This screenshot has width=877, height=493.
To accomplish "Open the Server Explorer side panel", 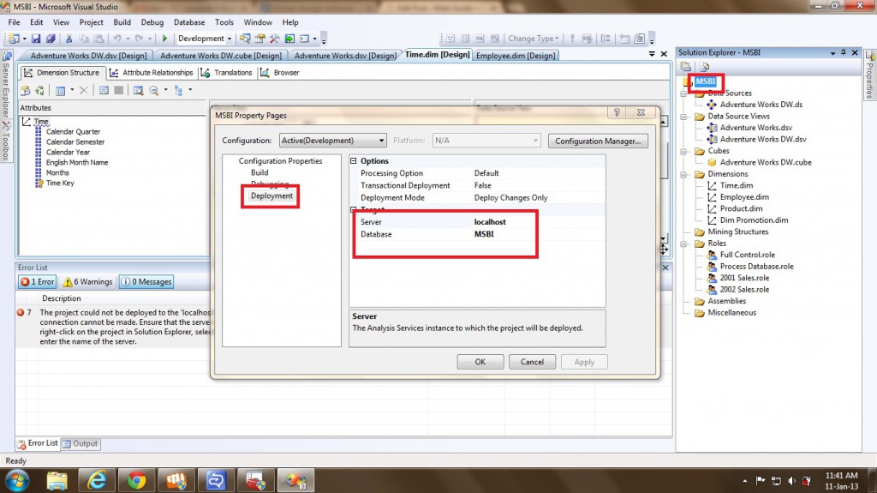I will (6, 94).
